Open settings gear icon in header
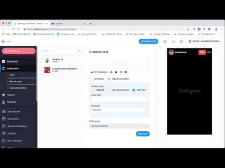Screen dimensions: 225x168 [181, 42]
